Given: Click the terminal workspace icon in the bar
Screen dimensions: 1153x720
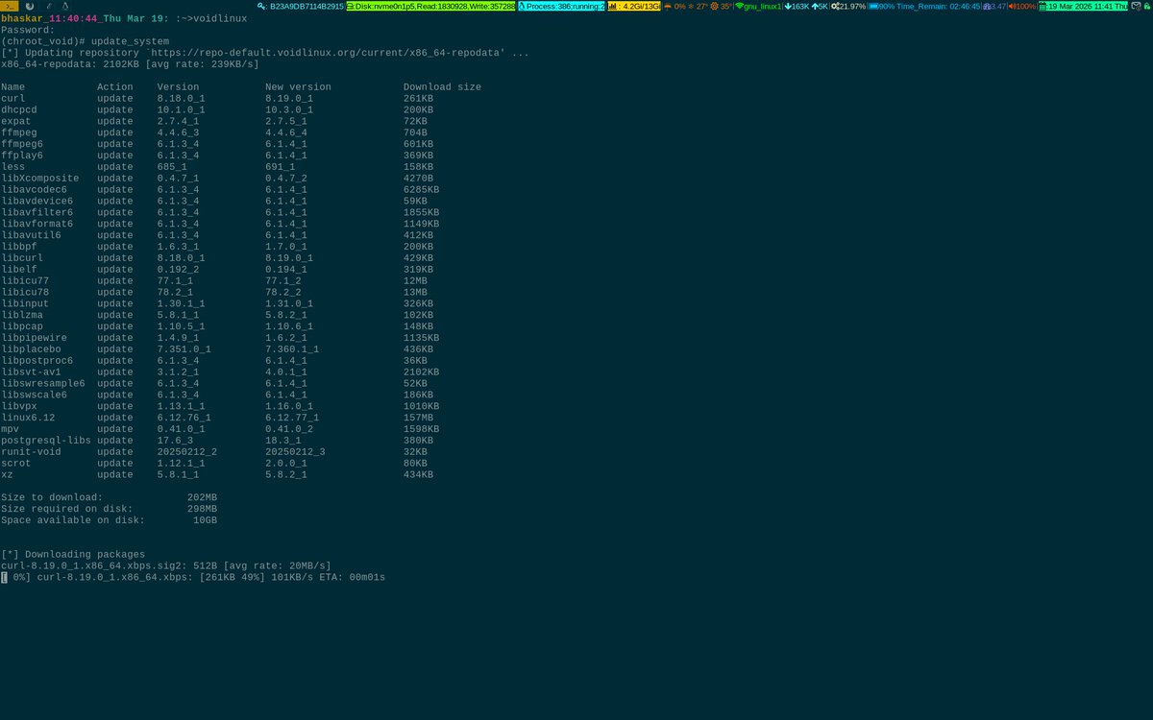Looking at the screenshot, I should (10, 6).
